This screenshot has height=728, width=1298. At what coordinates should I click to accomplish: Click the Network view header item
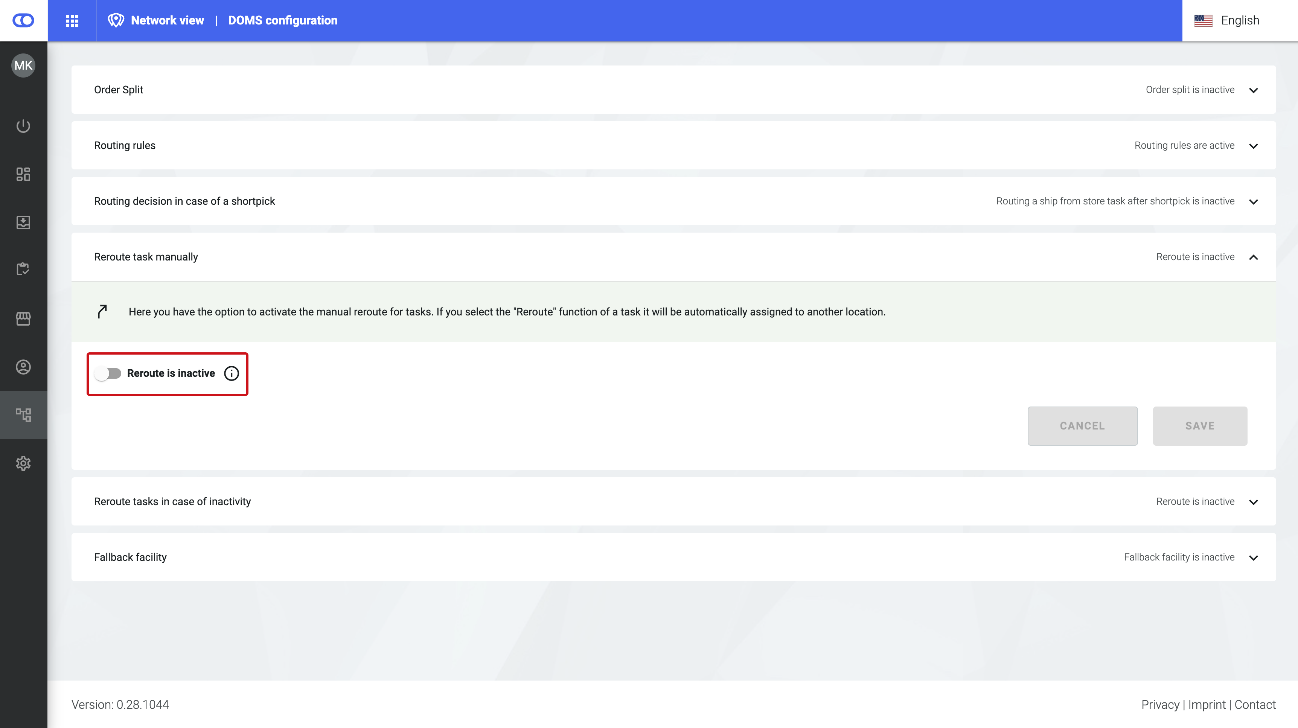coord(167,21)
